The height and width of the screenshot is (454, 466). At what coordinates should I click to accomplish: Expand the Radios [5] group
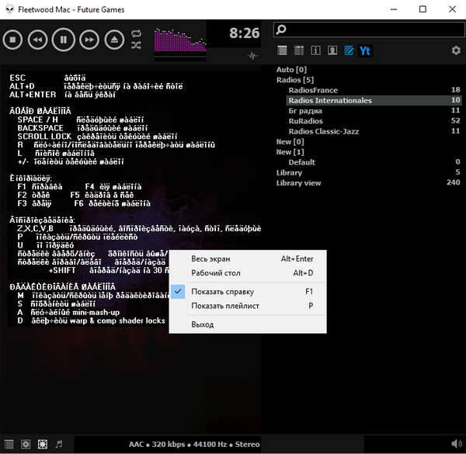coord(294,80)
